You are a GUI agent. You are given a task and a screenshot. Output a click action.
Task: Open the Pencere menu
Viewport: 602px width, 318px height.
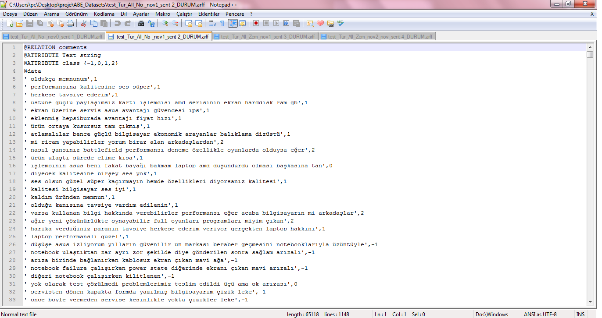pos(235,14)
